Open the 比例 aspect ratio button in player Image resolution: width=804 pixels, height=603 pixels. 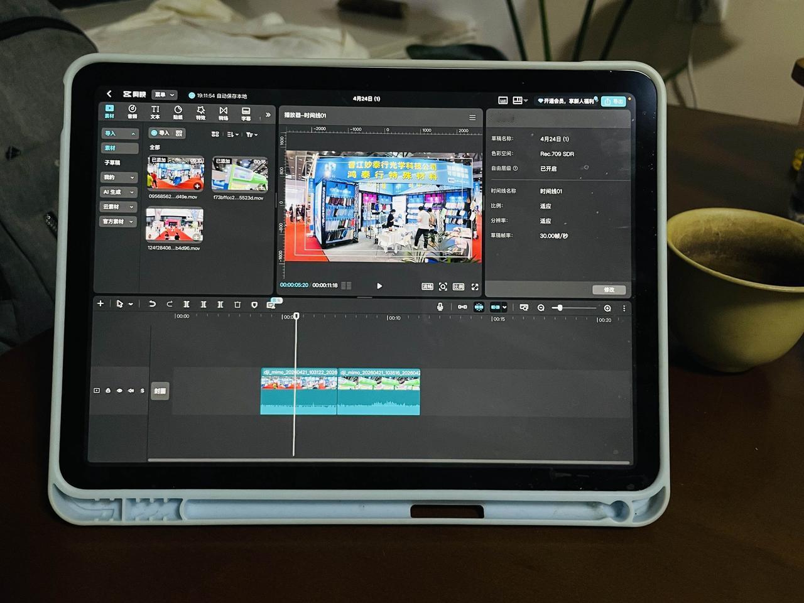459,287
